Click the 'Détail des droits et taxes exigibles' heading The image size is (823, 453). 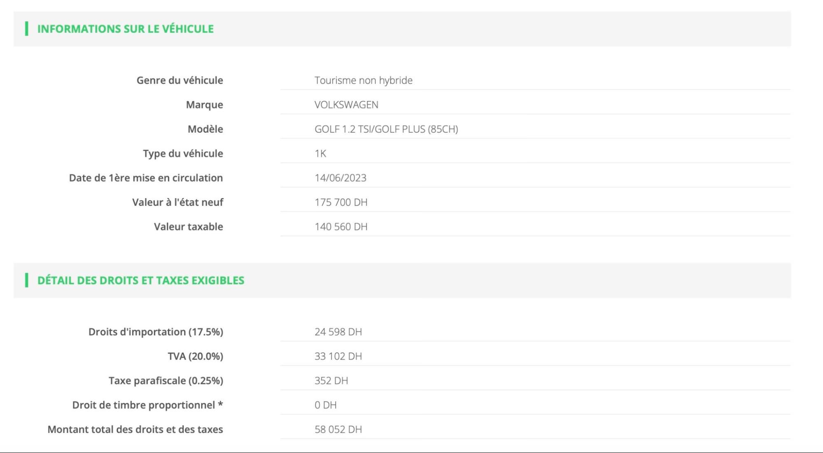(140, 280)
